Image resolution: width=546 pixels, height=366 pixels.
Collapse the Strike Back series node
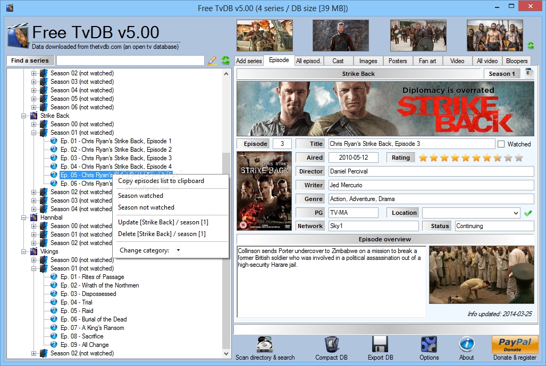click(x=24, y=116)
